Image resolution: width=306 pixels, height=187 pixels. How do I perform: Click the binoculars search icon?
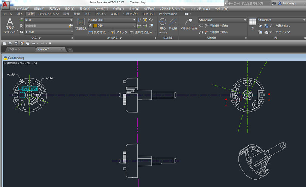(x=274, y=3)
